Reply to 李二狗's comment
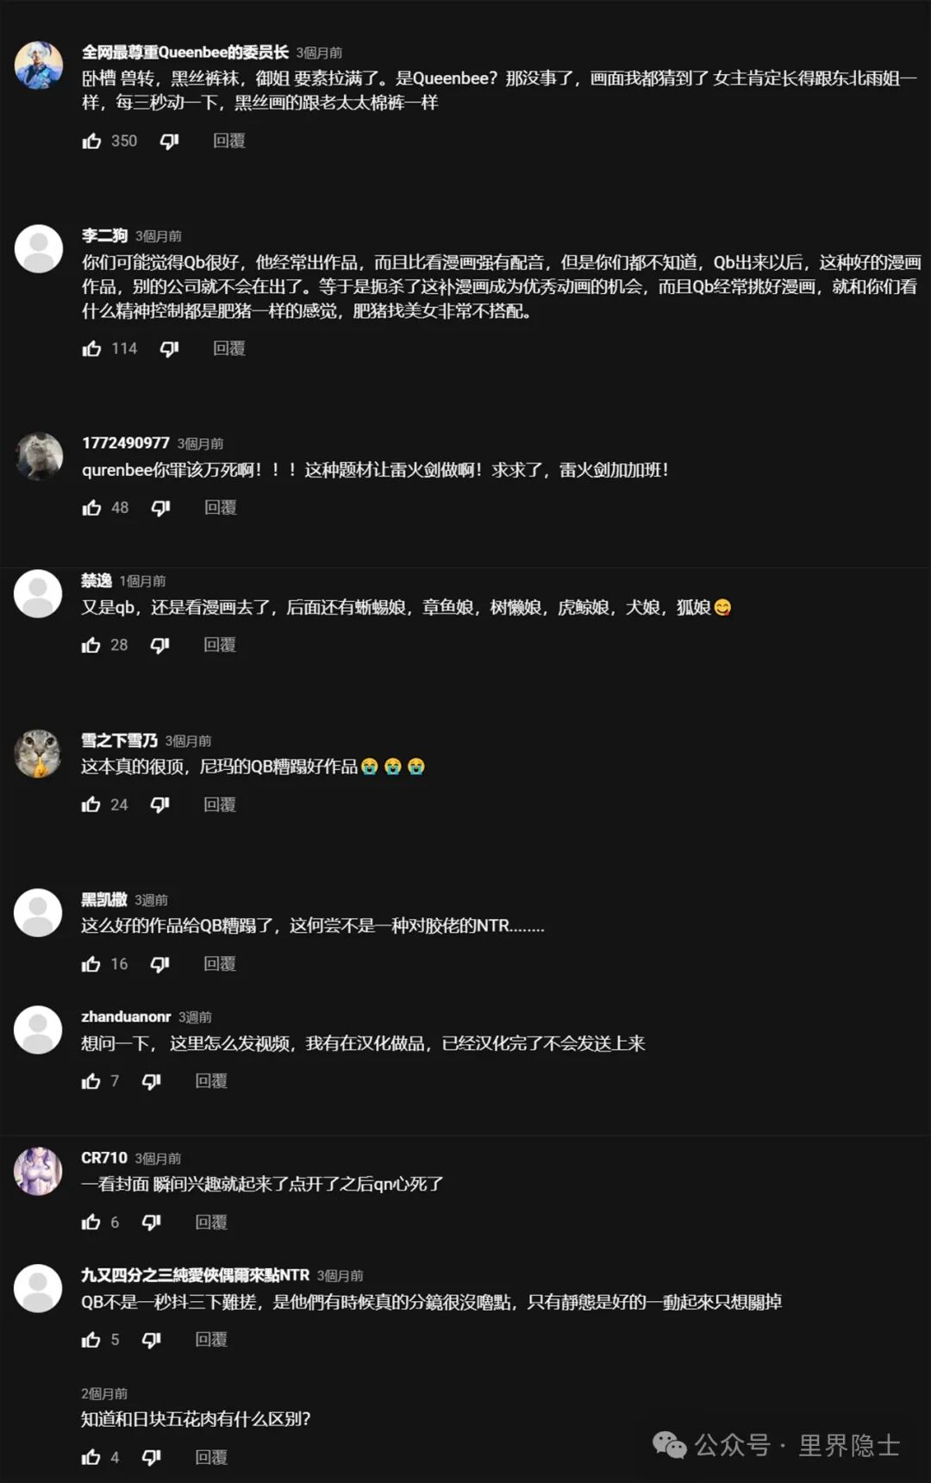This screenshot has height=1483, width=931. point(229,348)
